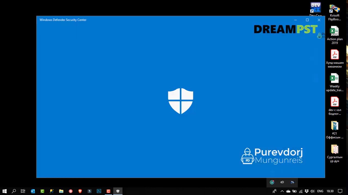The image size is (348, 195).
Task: Open the People icon in the taskbar
Action: (x=275, y=191)
